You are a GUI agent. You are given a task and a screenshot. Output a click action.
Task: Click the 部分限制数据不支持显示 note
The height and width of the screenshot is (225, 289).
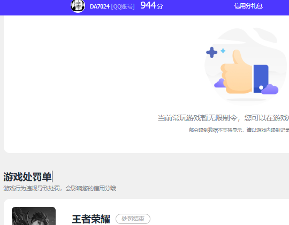(x=239, y=130)
